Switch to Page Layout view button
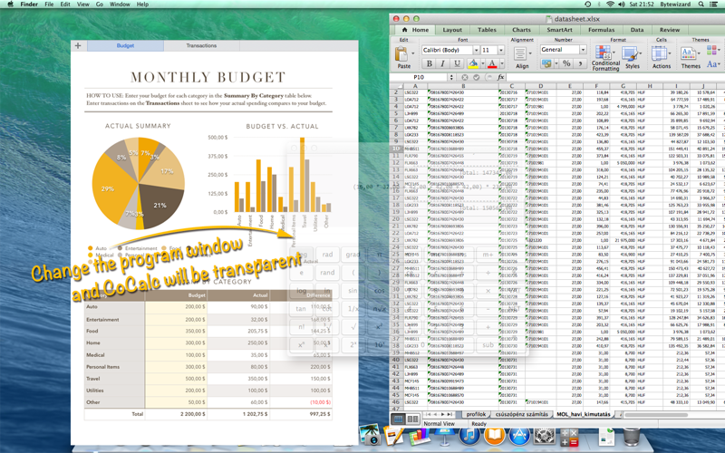This screenshot has height=453, width=725. [x=412, y=419]
